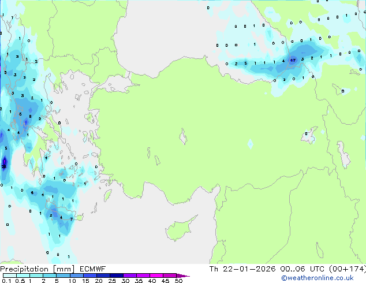Pick the 15–20 mm legend color box
Screen dimensions: 366x283
coord(89,275)
